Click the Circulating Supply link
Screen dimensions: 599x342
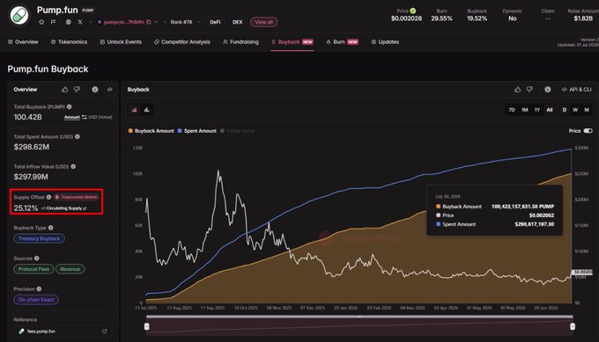pyautogui.click(x=63, y=208)
